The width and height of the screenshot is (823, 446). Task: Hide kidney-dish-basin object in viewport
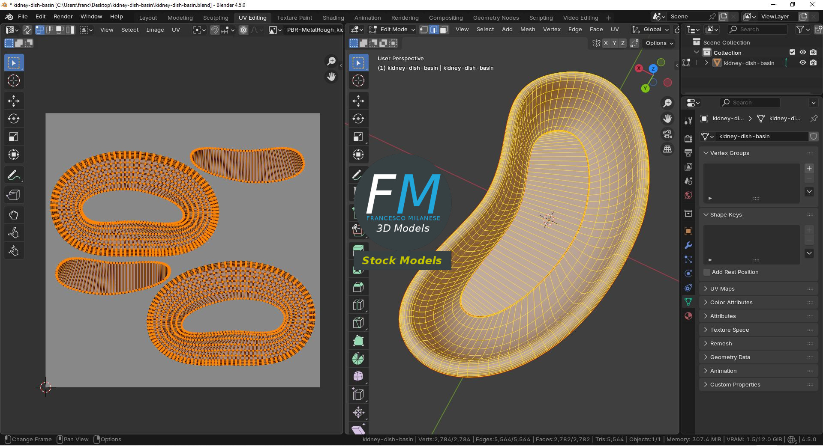pos(803,63)
